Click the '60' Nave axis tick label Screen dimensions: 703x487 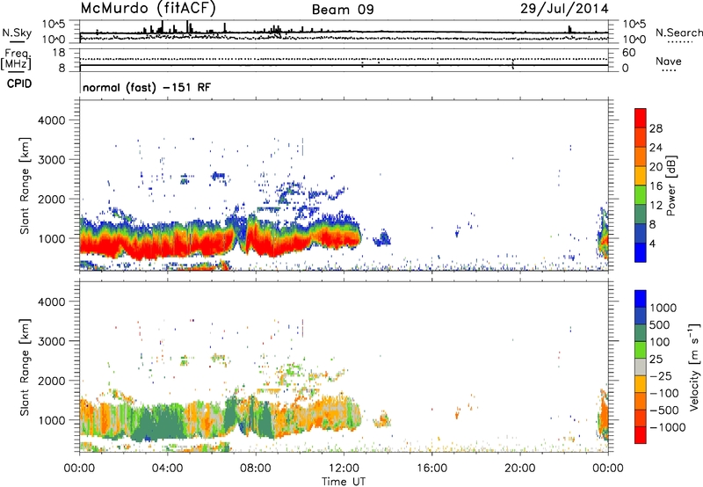point(628,53)
